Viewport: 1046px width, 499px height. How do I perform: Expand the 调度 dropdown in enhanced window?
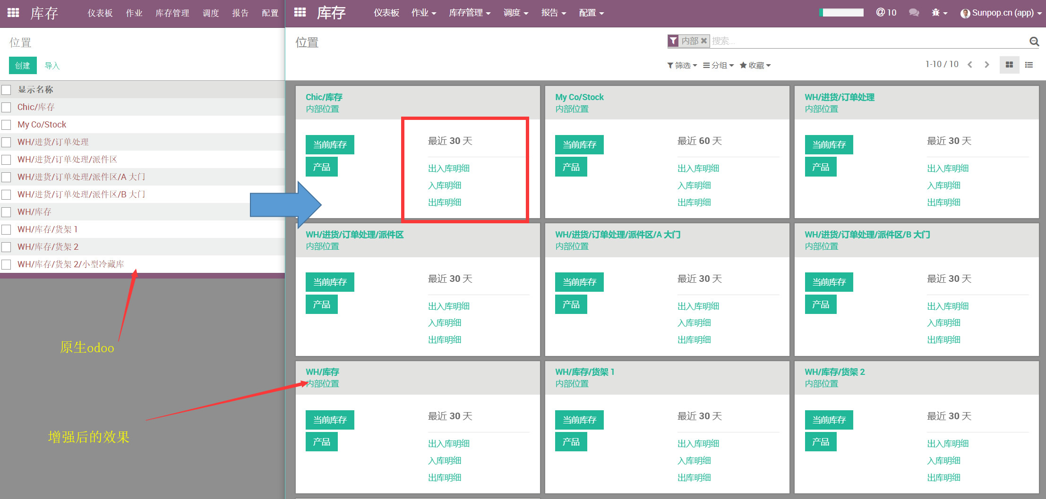click(515, 13)
